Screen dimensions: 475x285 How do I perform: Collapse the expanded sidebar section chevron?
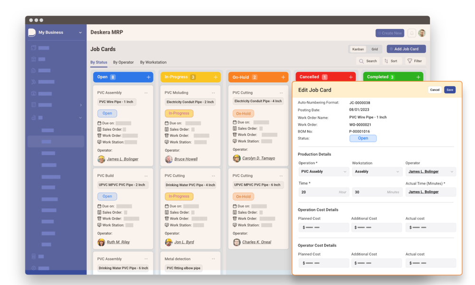pos(80,117)
